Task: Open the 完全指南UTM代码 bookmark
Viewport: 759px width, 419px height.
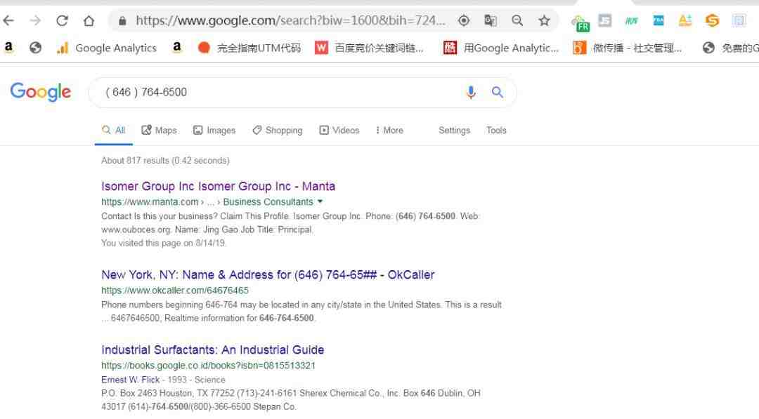Action: [249, 48]
